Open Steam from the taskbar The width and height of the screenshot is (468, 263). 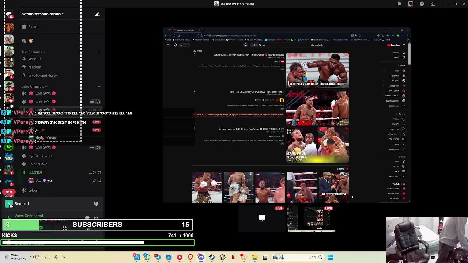212,257
